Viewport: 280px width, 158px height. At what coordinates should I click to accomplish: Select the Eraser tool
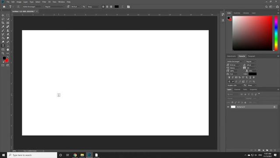[8, 34]
